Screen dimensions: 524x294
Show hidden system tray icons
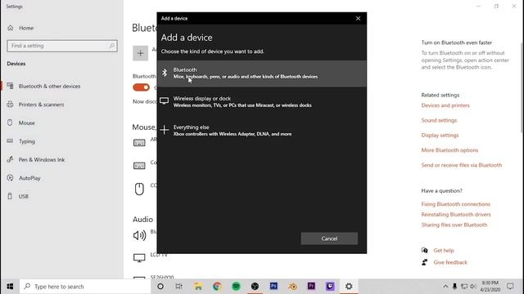(x=445, y=287)
